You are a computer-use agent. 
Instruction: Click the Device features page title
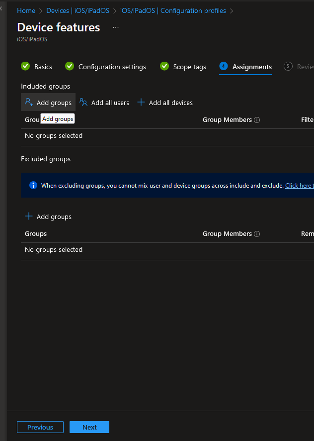tap(59, 27)
